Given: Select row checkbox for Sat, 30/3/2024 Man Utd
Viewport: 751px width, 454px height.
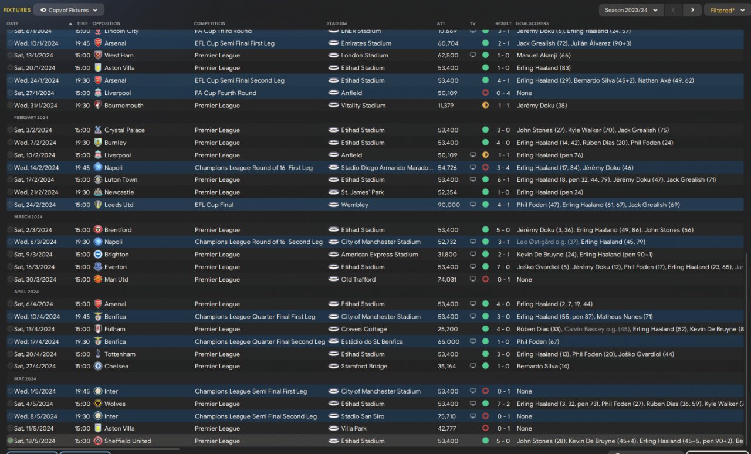Looking at the screenshot, I should 10,279.
